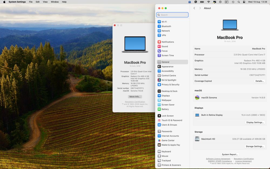Click the Display Settings button

point(255,122)
